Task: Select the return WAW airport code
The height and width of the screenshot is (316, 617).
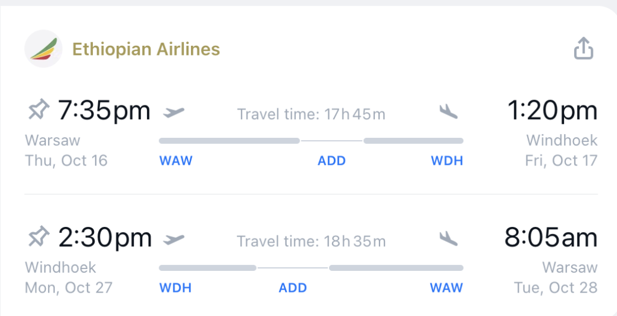Action: (x=446, y=288)
